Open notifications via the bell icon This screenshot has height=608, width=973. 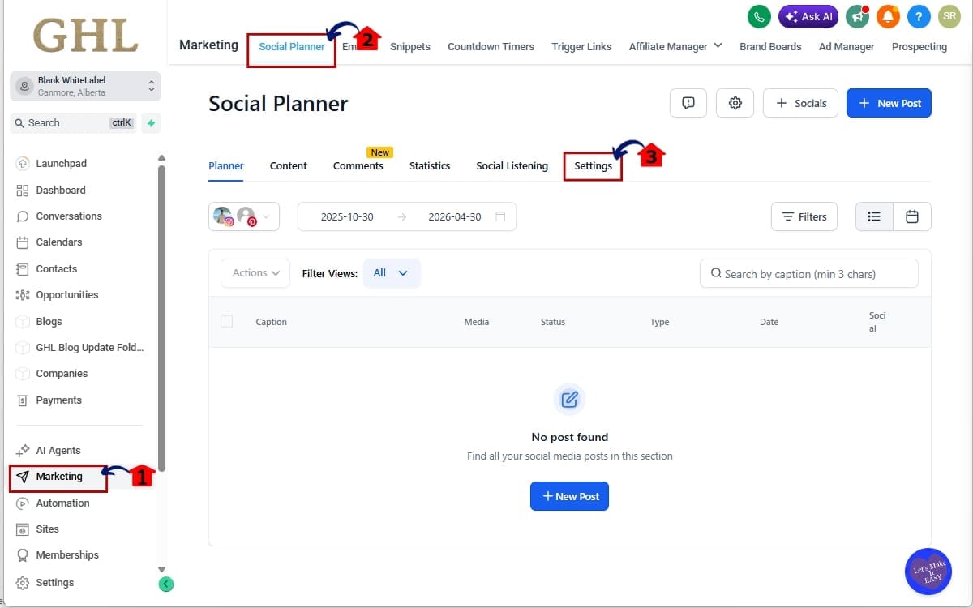point(888,16)
